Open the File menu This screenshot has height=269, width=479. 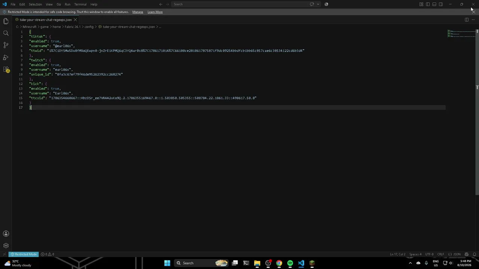13,4
